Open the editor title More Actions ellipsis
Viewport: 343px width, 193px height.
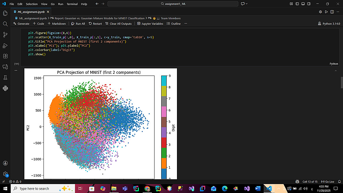click(338, 12)
